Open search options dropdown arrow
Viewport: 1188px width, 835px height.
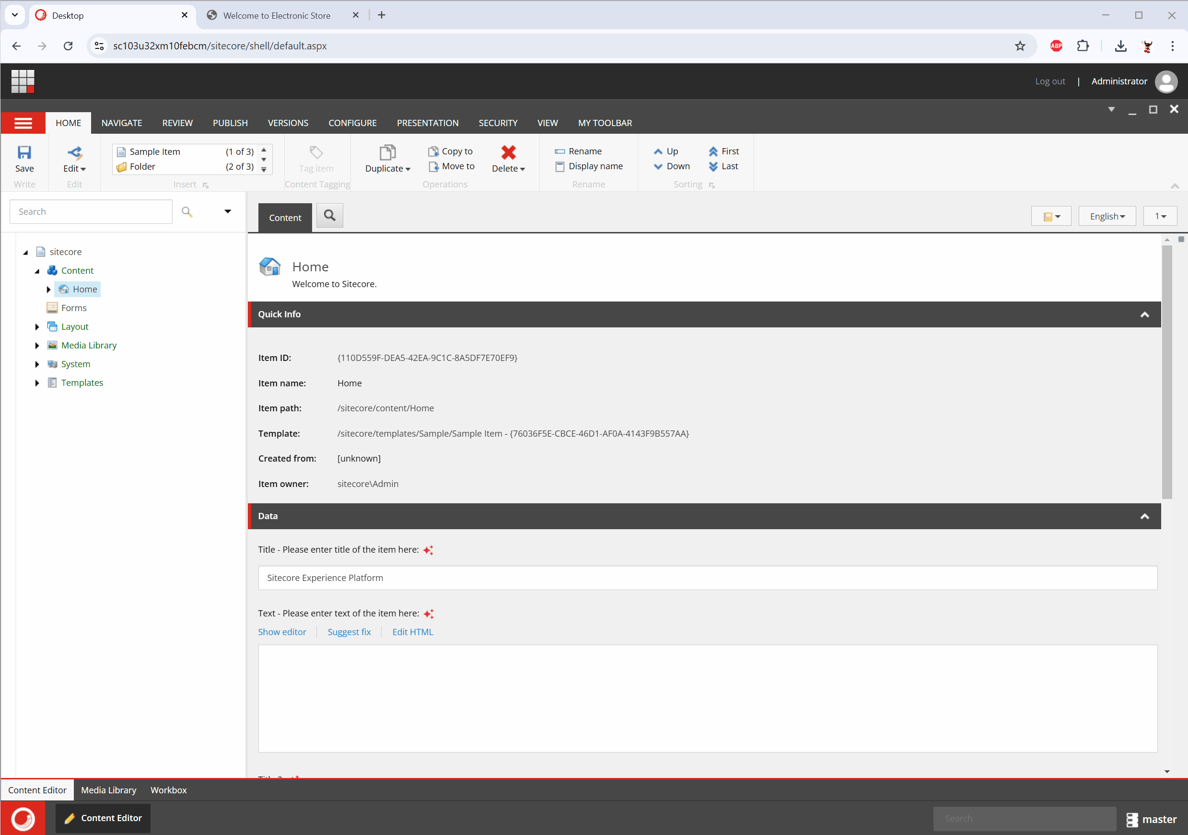228,211
